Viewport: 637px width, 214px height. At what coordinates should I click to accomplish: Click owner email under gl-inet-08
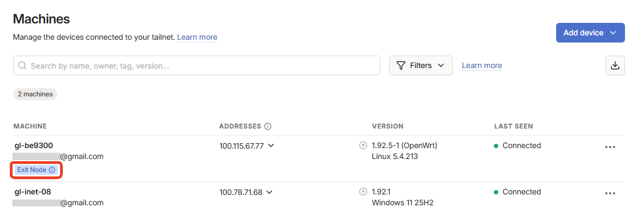58,203
